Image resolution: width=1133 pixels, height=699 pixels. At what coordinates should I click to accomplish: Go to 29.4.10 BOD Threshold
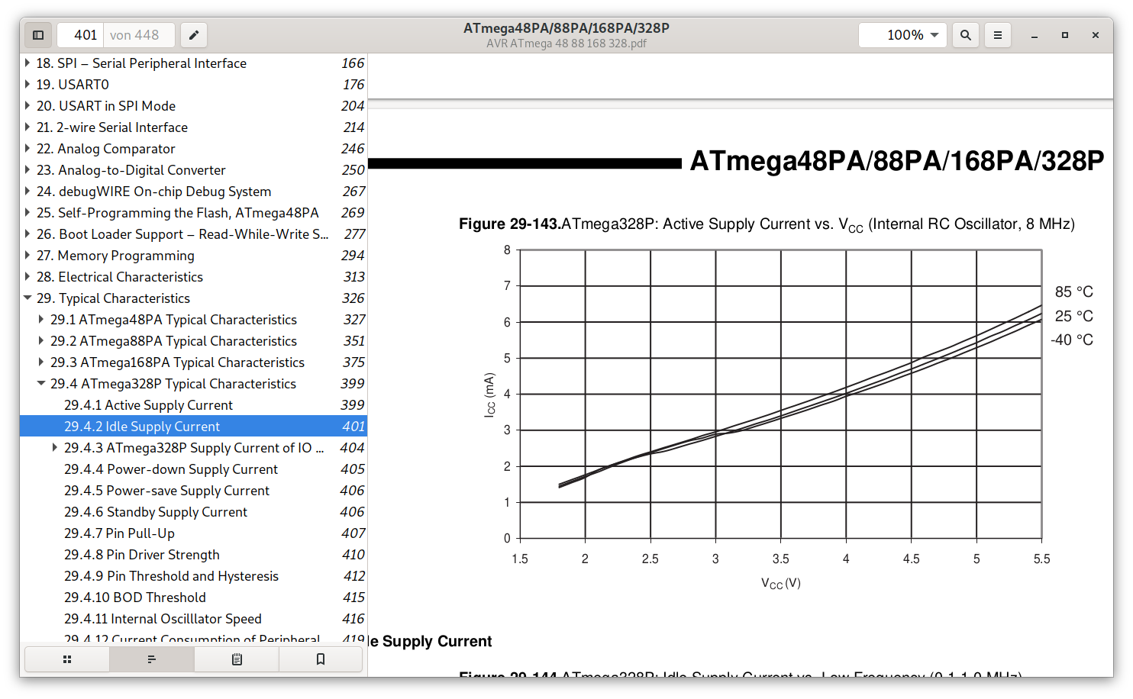tap(135, 598)
